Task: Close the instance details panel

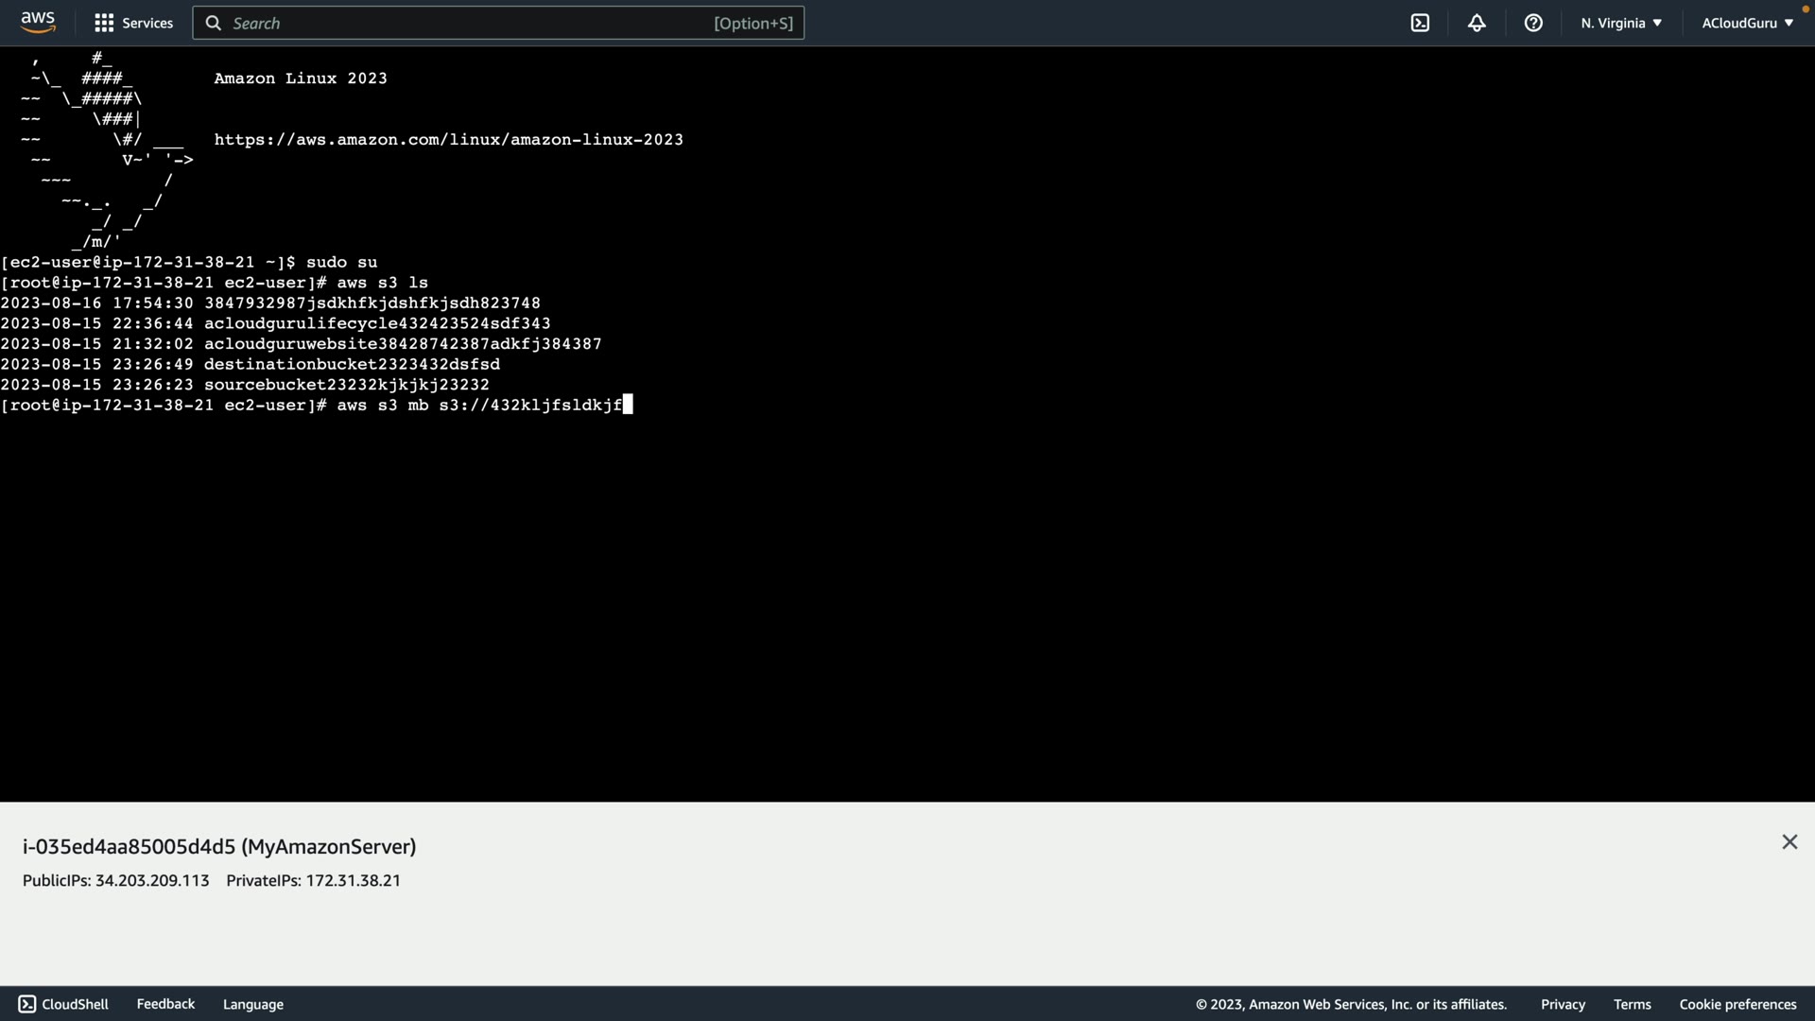Action: [1789, 841]
